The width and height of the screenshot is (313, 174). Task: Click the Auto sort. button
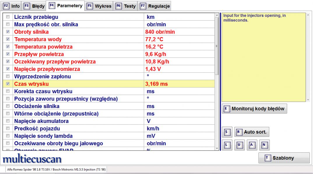coord(252,132)
